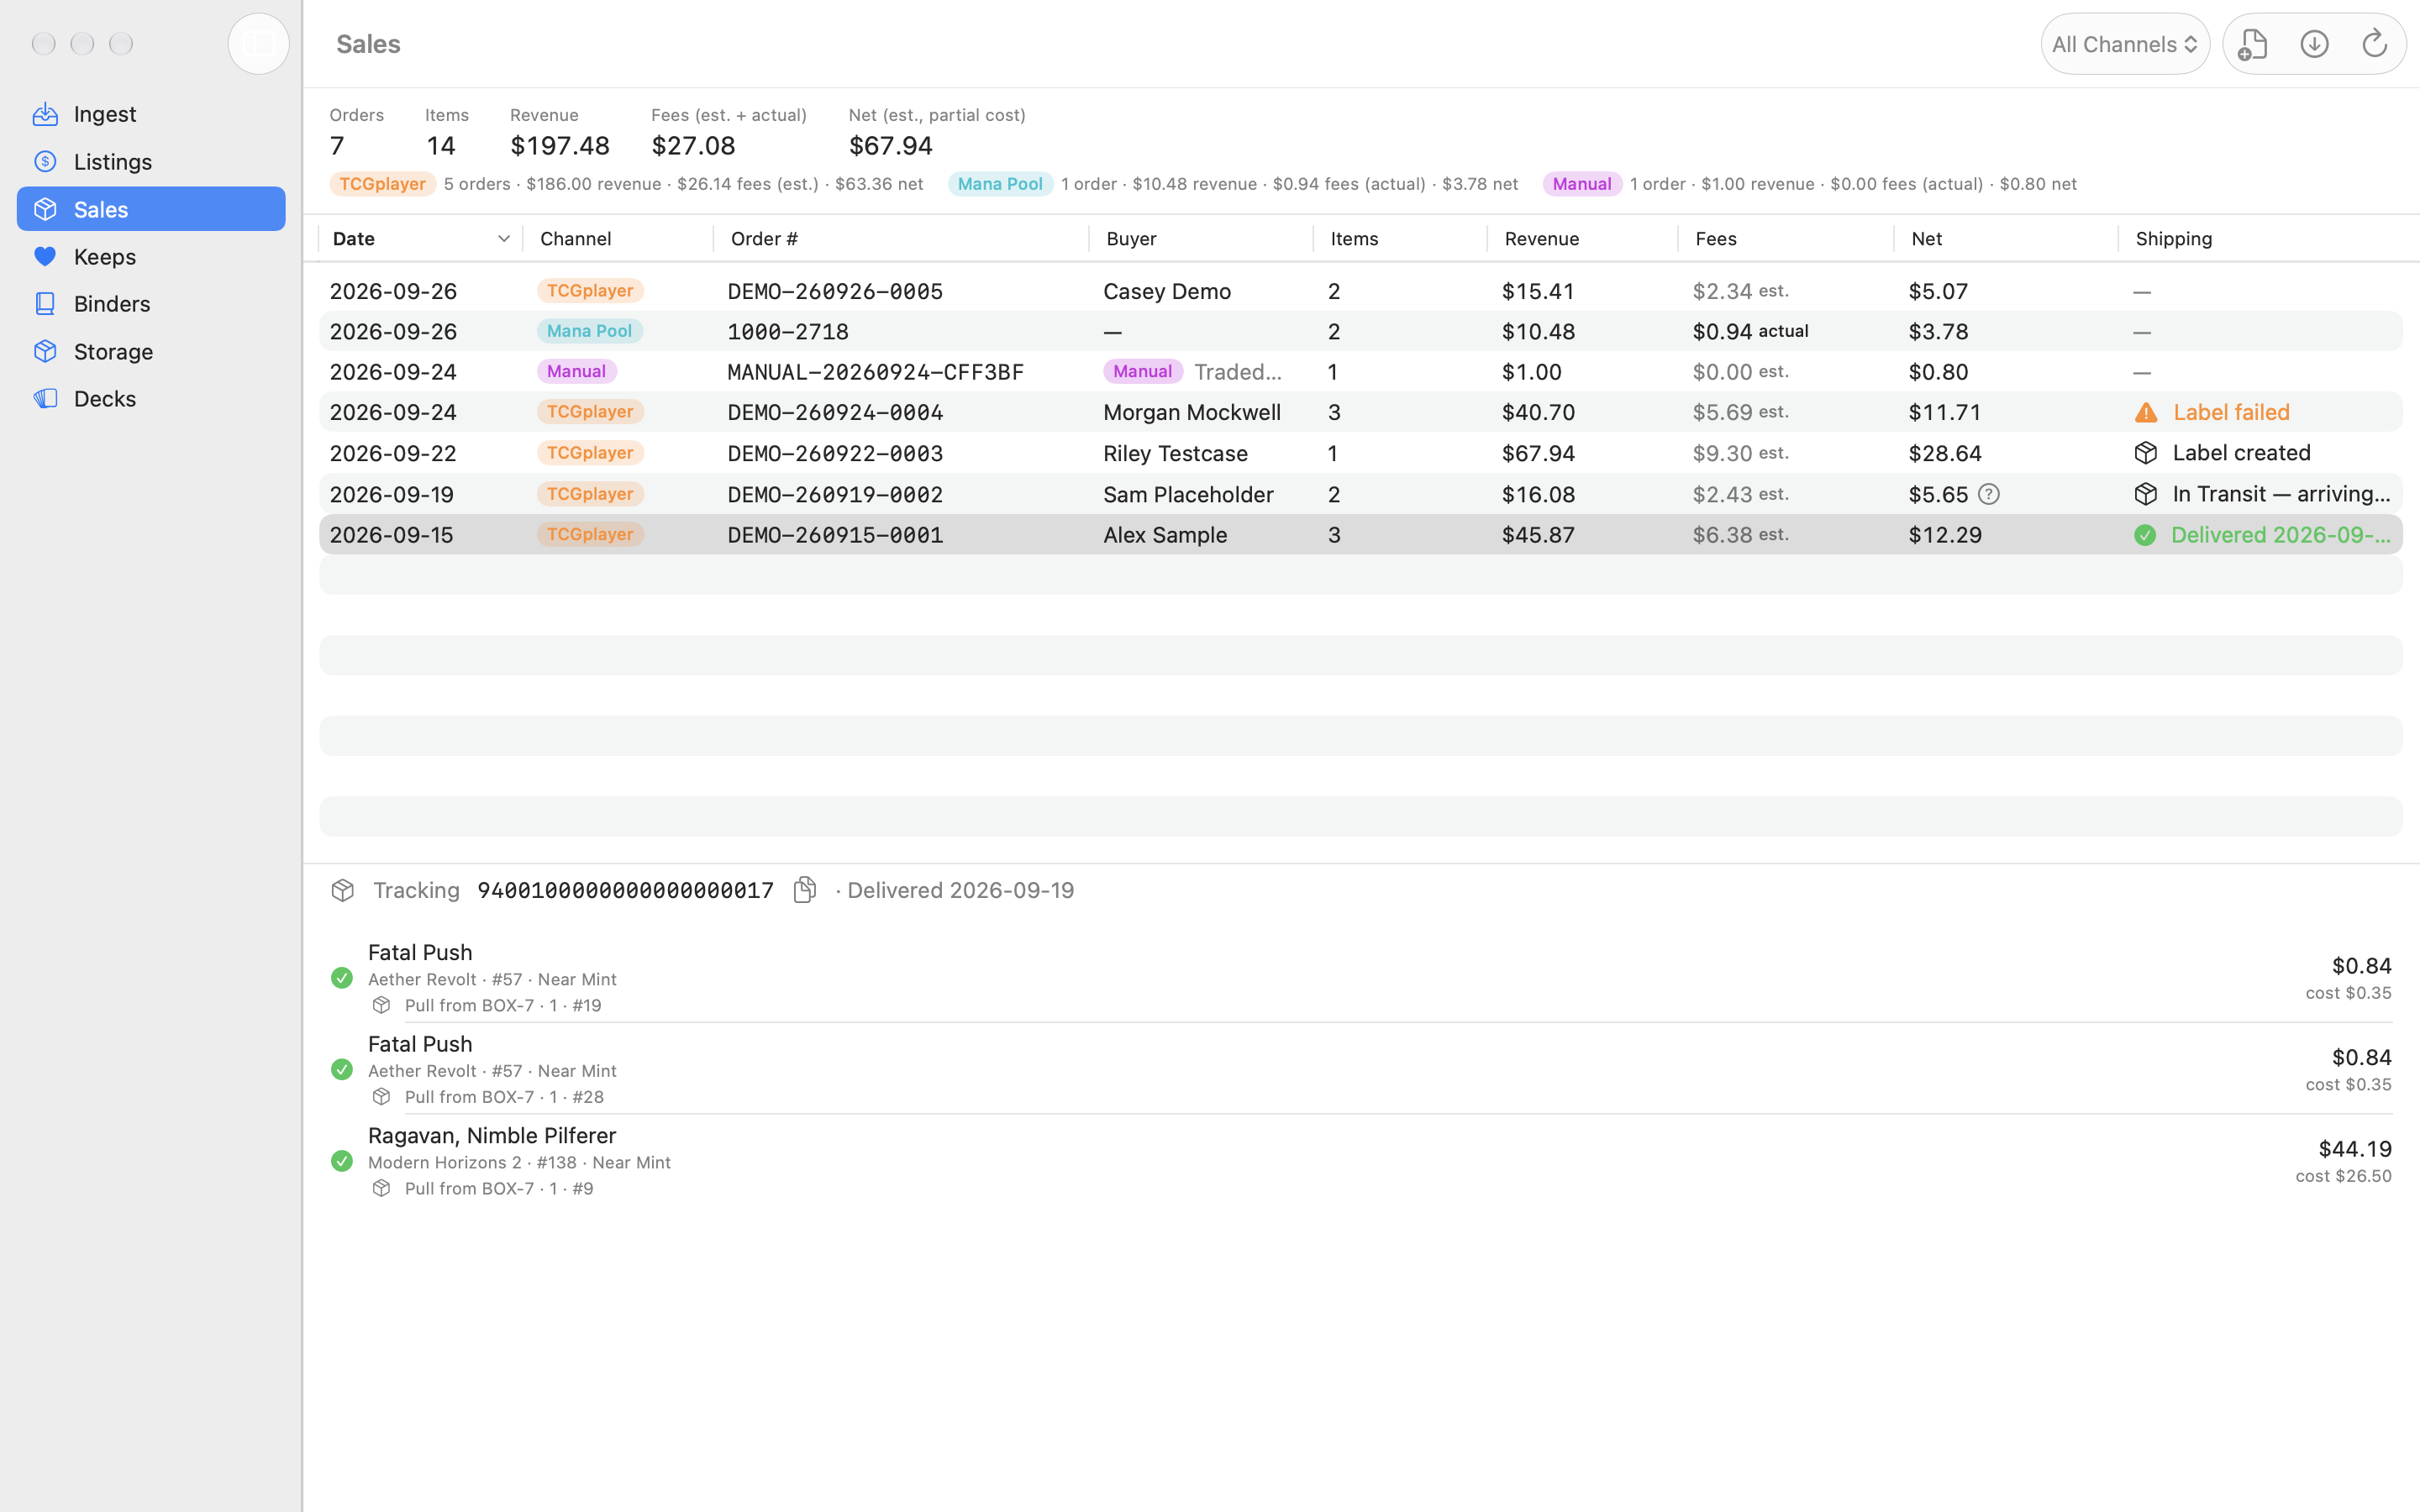Screen dimensions: 2420x1512
Task: Click the Manual badge in Buyer column
Action: 1142,372
